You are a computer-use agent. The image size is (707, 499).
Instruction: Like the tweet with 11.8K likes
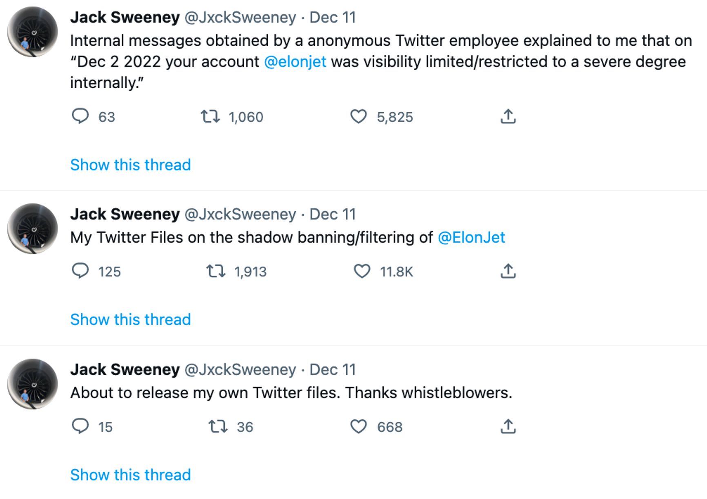point(362,271)
